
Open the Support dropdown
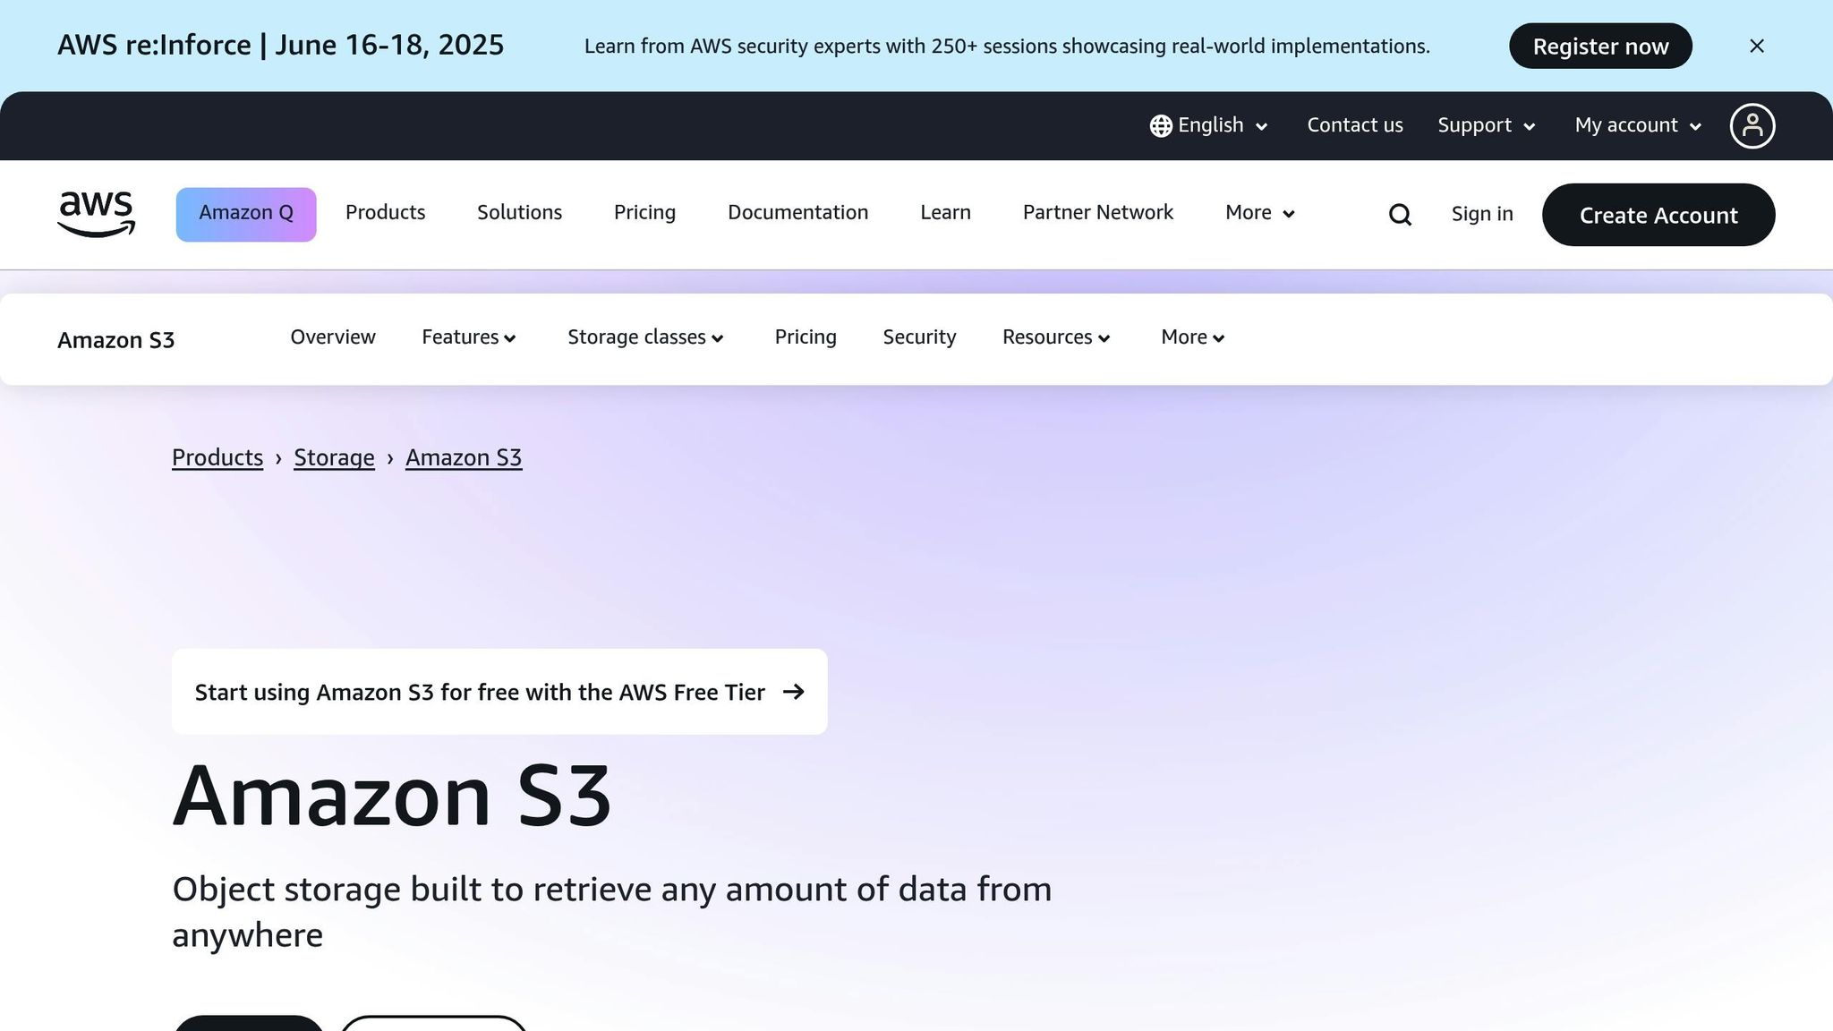point(1486,125)
